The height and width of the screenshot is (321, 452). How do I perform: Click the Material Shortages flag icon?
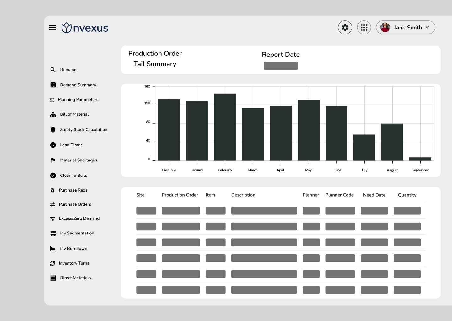53,160
